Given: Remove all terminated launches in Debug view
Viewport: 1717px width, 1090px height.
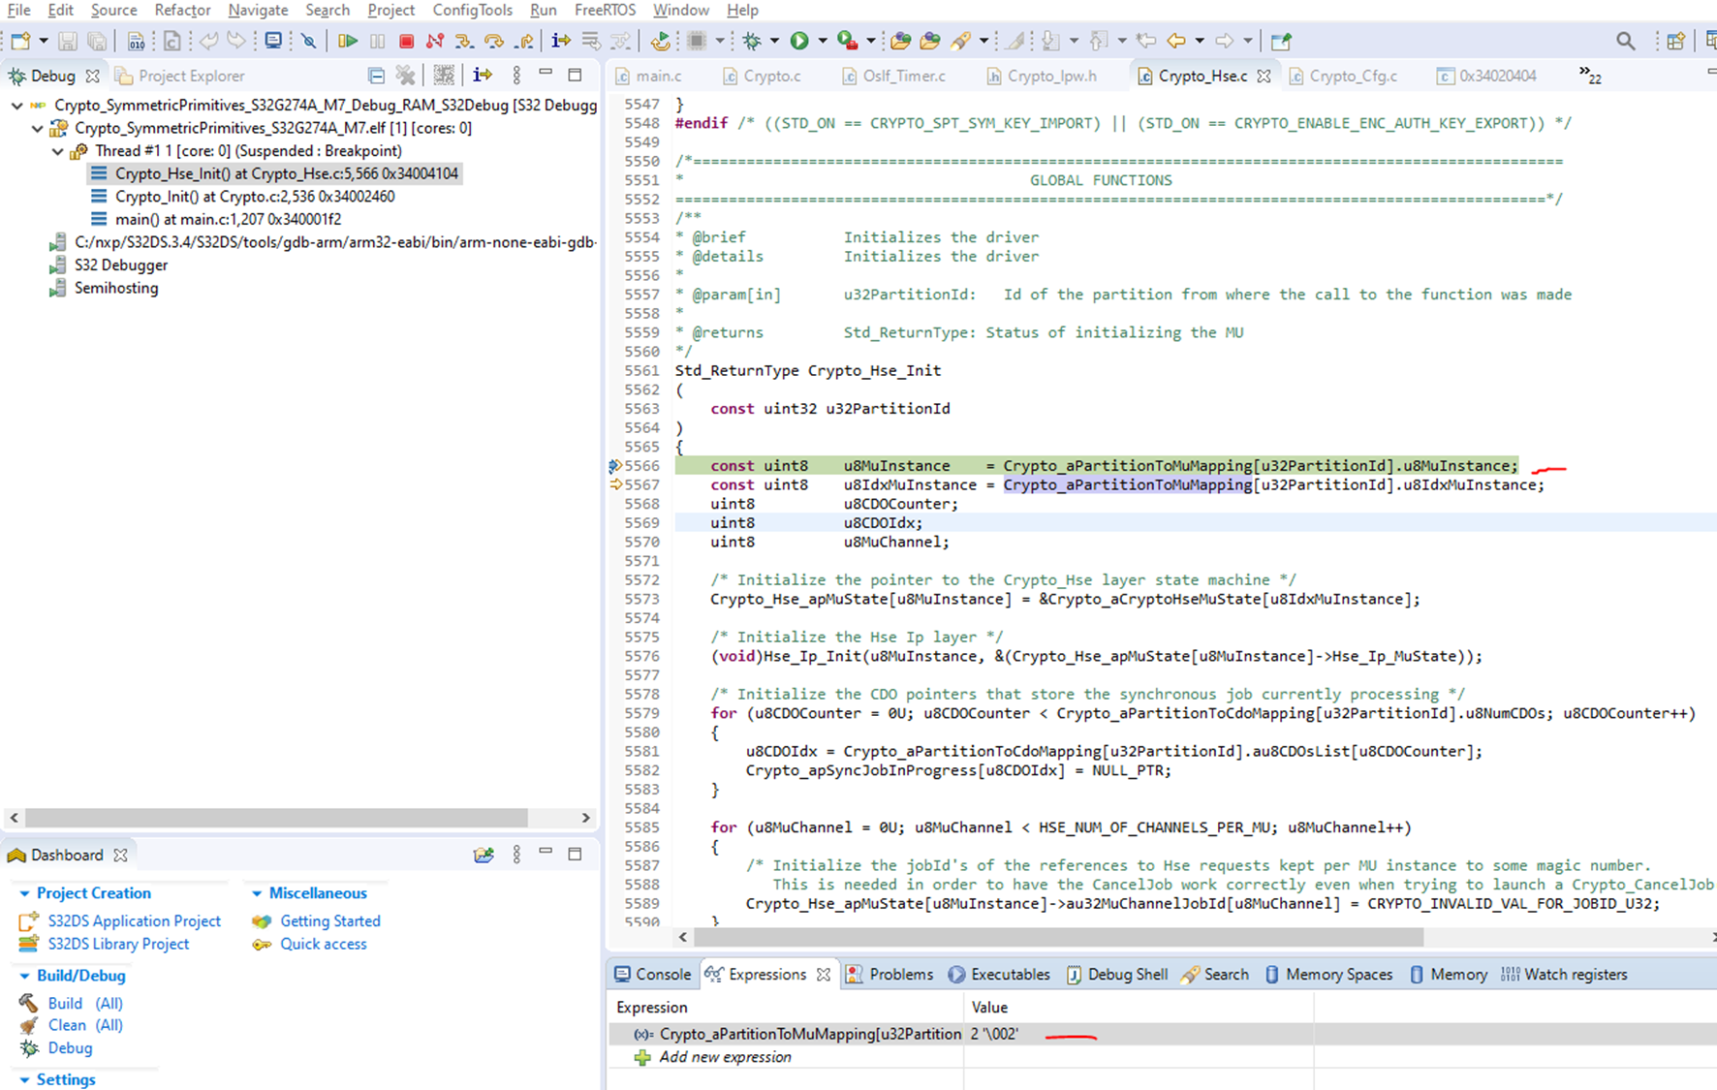Looking at the screenshot, I should point(406,75).
